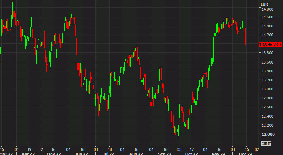Viewport: 283px width, 155px height.
Task: Click the 17 date tick in October
Action: pos(192,149)
